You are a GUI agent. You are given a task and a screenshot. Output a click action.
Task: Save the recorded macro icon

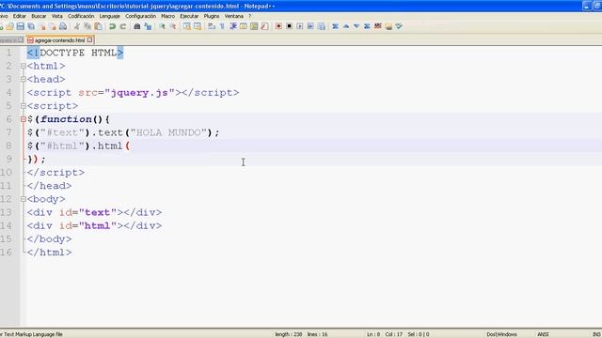[x=322, y=26]
